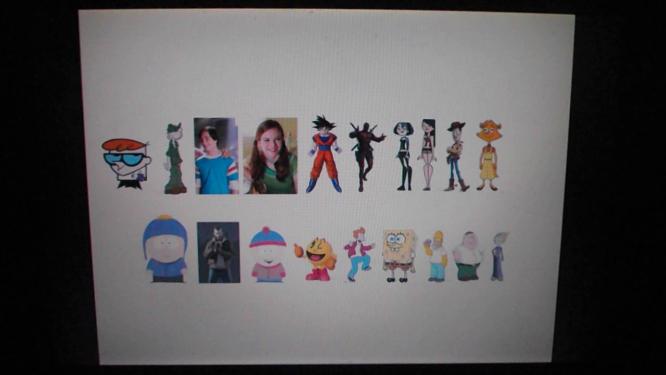The width and height of the screenshot is (666, 375).
Task: Select the South Park kid with red pom-pom hat
Action: click(268, 254)
